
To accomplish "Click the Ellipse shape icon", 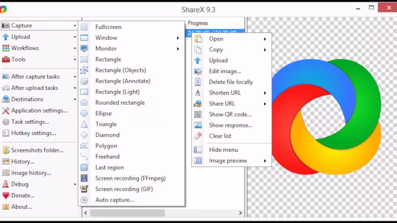I will [x=84, y=113].
